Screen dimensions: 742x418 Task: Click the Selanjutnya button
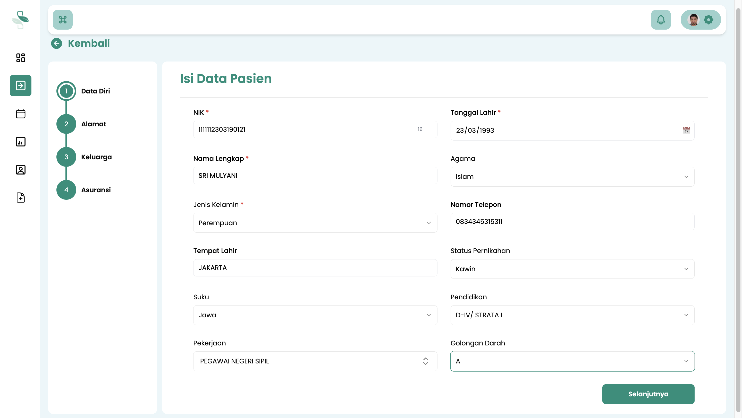[x=648, y=394]
